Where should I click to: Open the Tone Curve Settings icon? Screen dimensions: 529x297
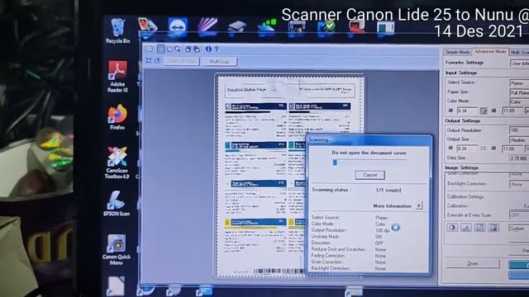[479, 228]
